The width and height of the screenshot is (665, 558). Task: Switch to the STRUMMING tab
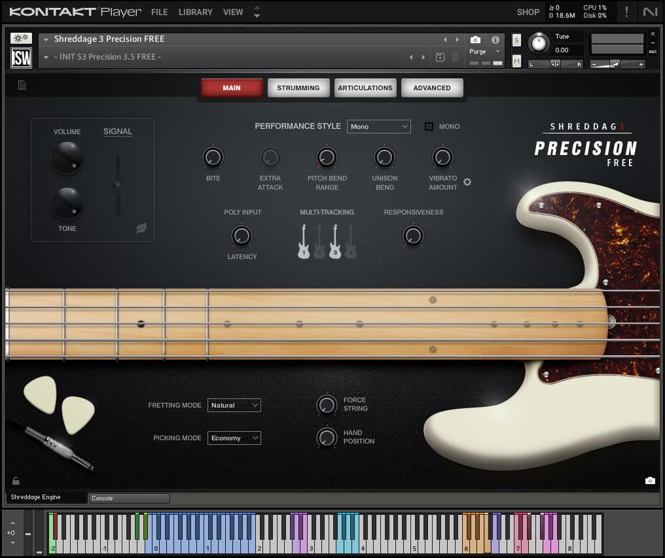click(298, 88)
